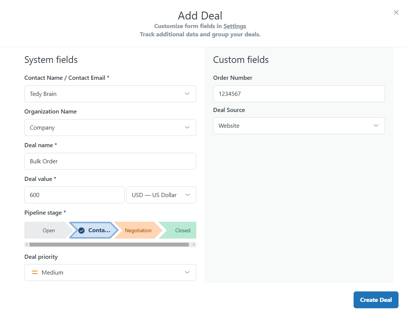Screen dimensions: 409x318
Task: Click the orange Medium priority indicator icon
Action: (35, 272)
